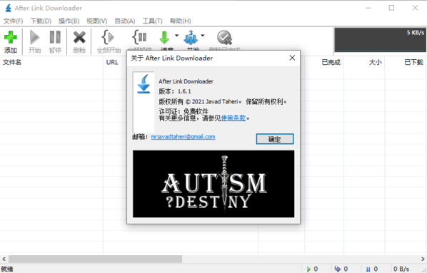The height and width of the screenshot is (273, 427).
Task: Click the Start All (全部开始) icon
Action: click(108, 37)
